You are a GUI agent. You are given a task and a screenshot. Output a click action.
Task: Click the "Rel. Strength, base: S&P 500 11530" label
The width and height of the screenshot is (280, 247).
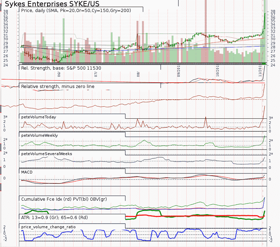click(61, 68)
